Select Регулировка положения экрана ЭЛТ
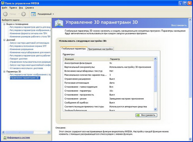193x142 pixels. click(x=28, y=46)
